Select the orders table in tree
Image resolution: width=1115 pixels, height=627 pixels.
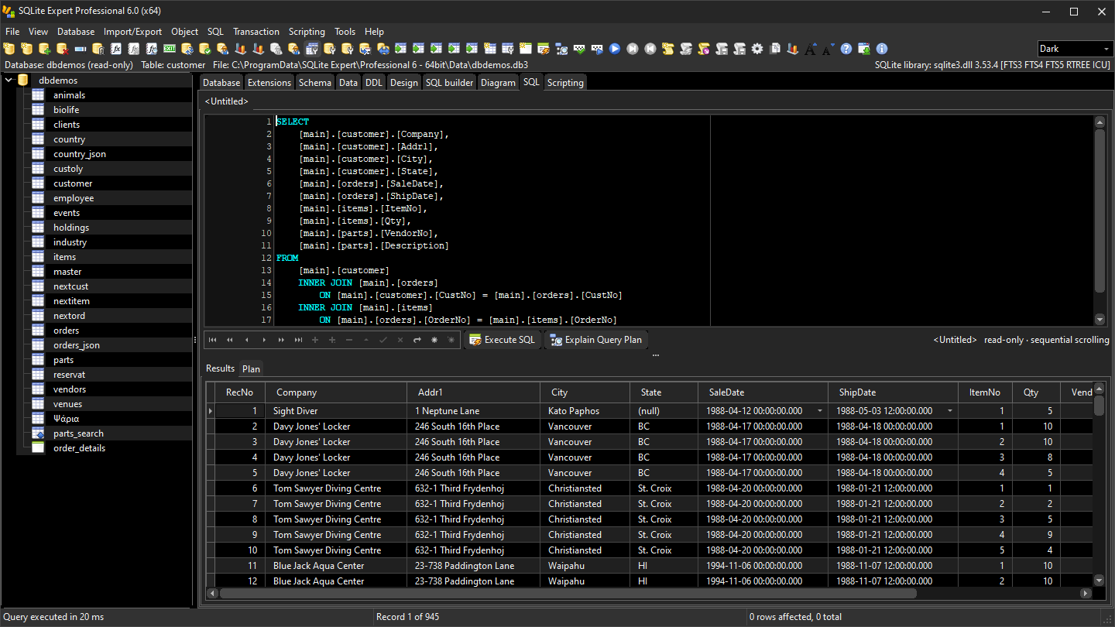pos(67,331)
